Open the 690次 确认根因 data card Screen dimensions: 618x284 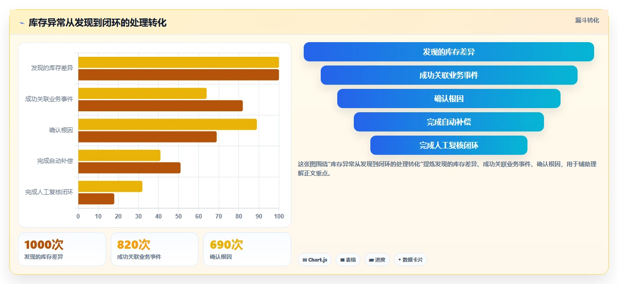[247, 249]
